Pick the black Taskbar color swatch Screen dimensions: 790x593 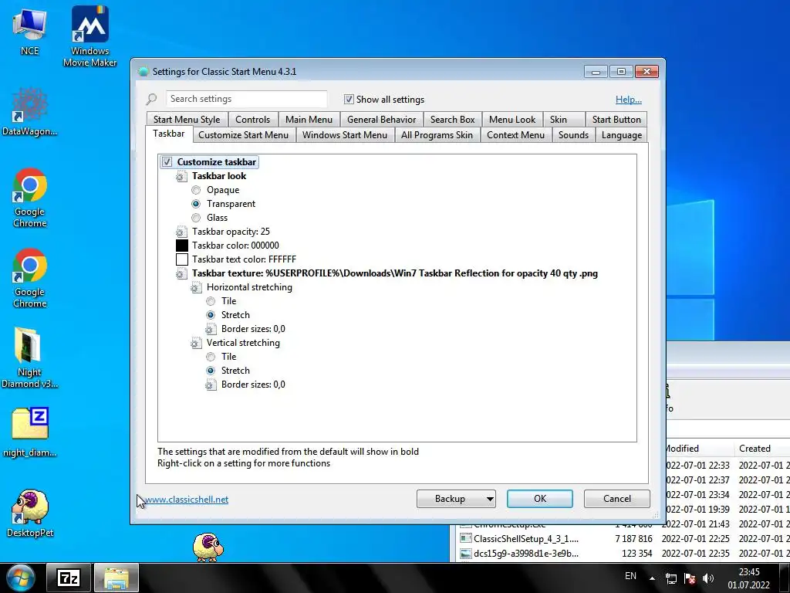pyautogui.click(x=182, y=246)
